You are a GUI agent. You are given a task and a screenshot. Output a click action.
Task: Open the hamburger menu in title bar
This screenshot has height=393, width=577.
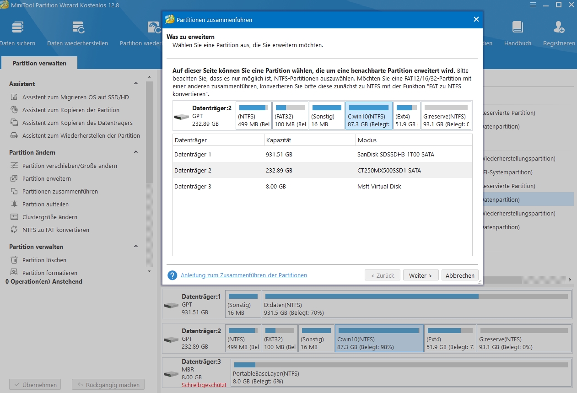[534, 5]
